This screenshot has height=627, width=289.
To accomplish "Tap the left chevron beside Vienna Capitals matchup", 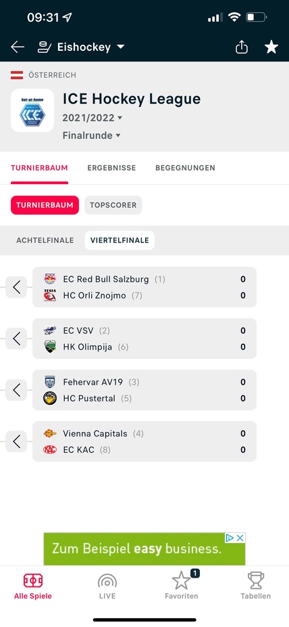I will [16, 441].
